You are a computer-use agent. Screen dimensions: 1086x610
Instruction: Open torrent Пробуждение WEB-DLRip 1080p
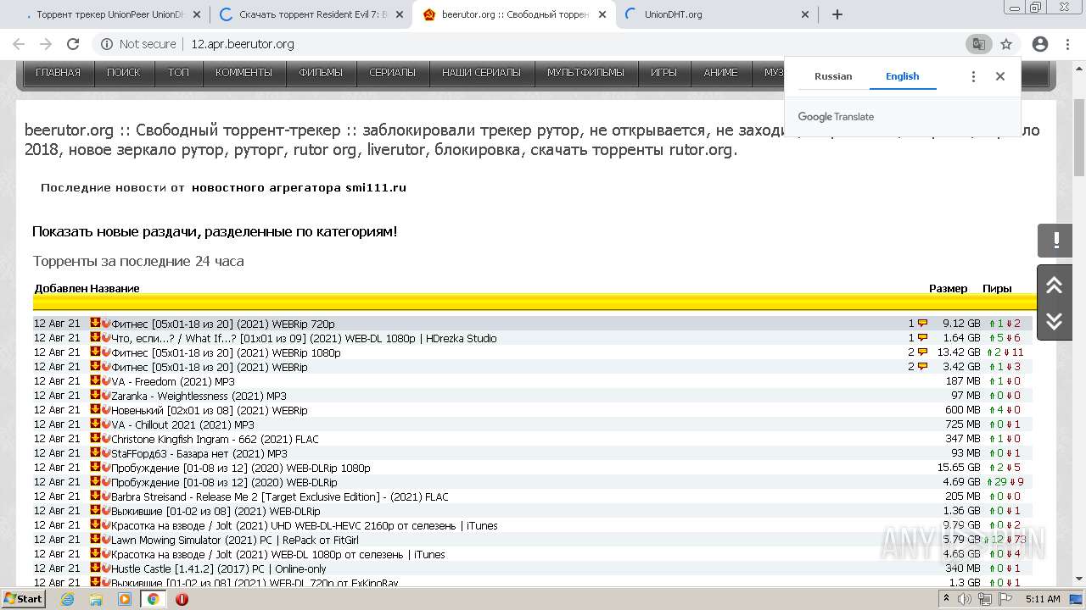[x=241, y=468]
